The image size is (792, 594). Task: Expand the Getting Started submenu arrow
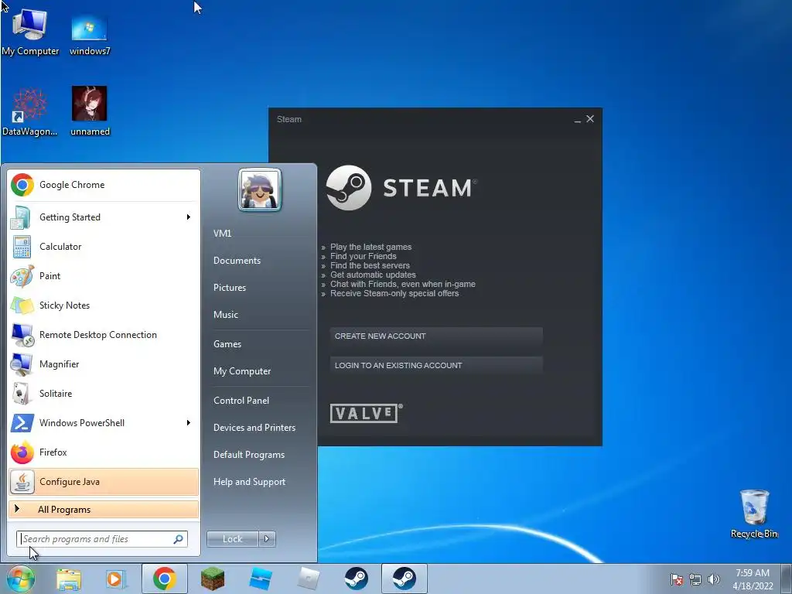pyautogui.click(x=189, y=217)
